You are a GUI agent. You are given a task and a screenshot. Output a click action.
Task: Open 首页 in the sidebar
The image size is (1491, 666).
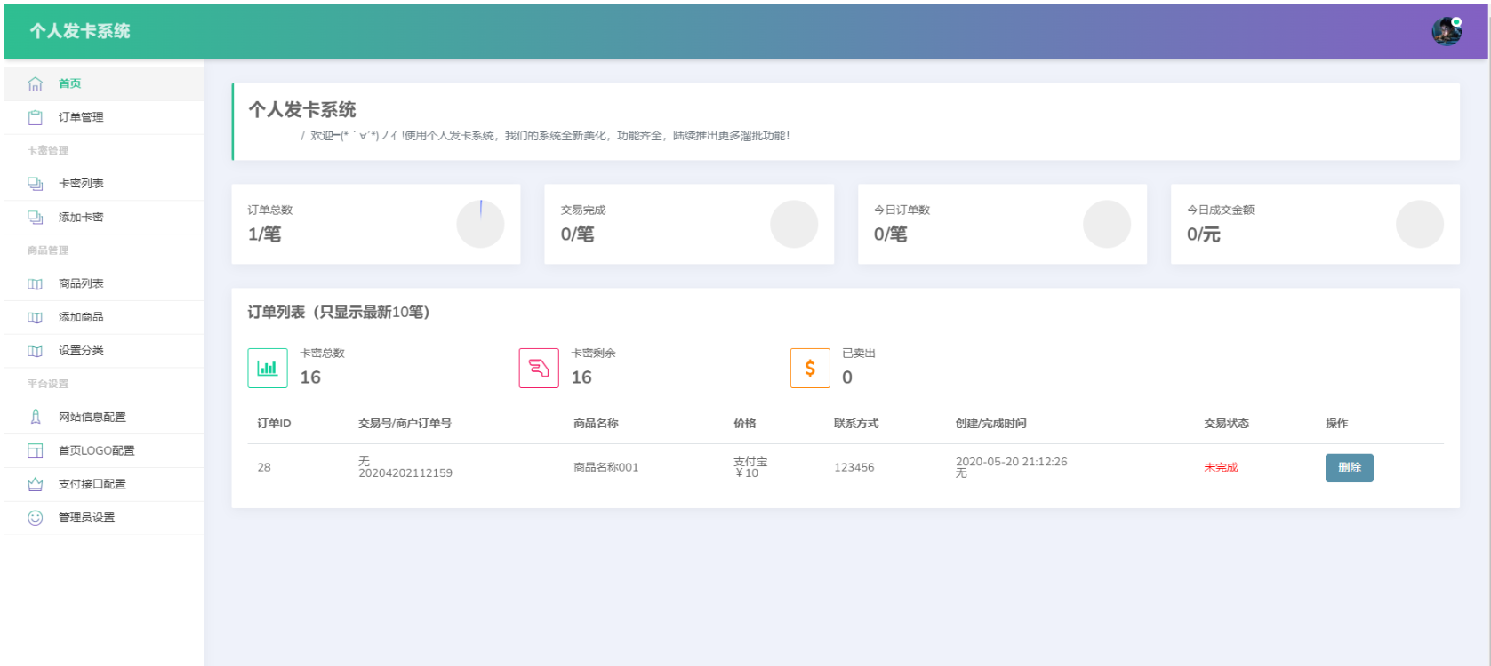click(103, 83)
